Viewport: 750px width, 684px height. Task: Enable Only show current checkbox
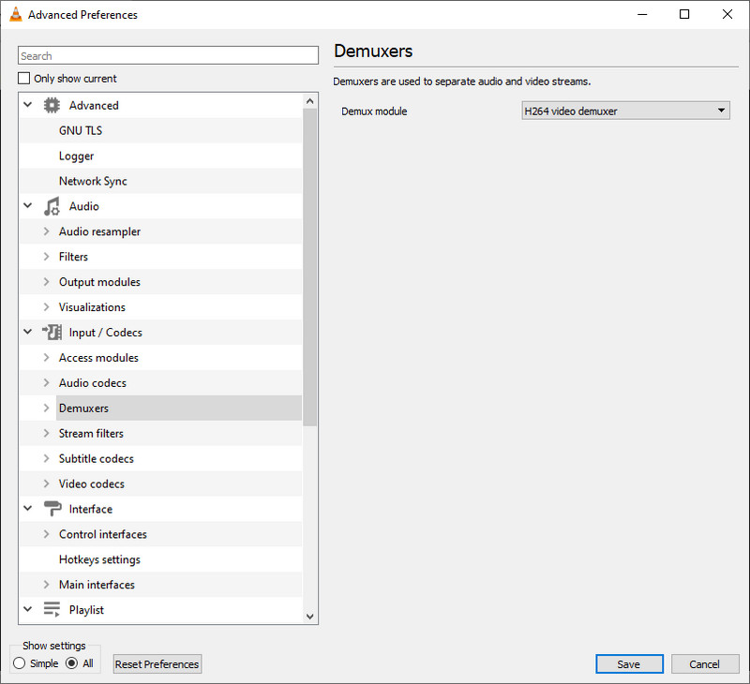tap(24, 78)
